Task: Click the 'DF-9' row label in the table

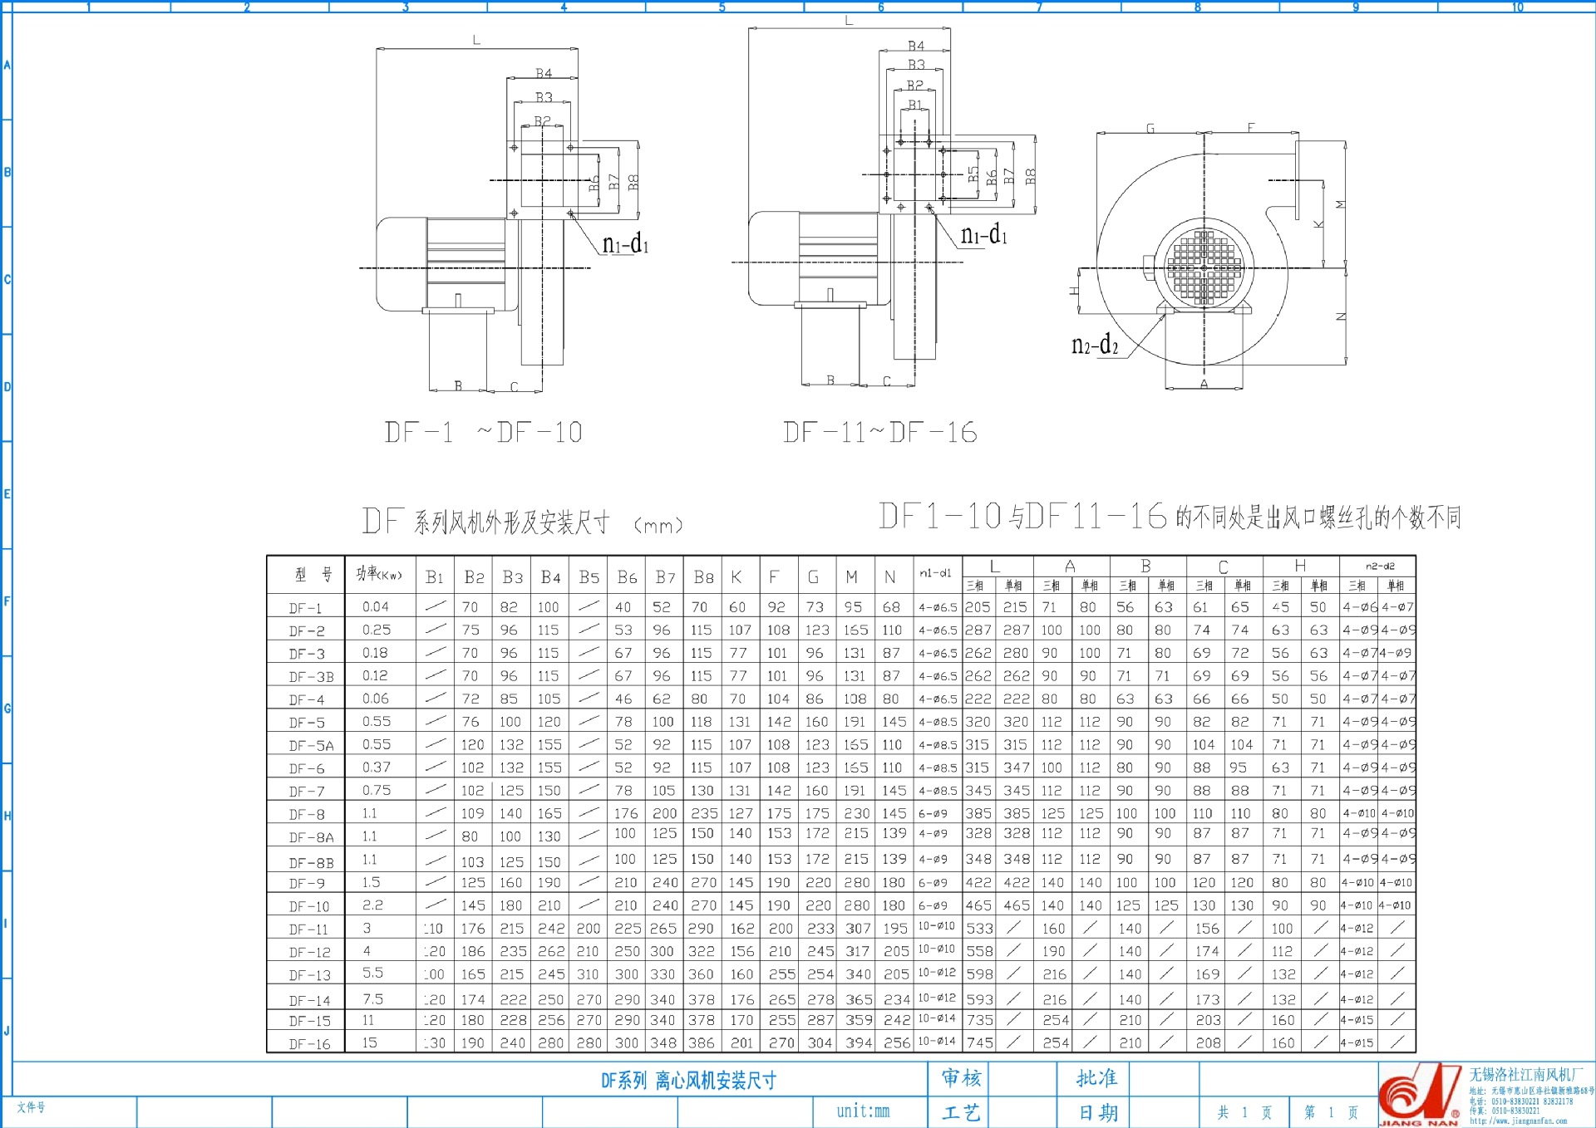Action: [x=307, y=884]
